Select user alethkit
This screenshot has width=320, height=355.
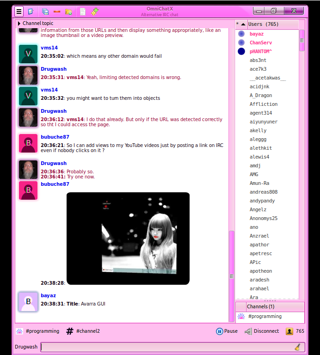tap(261, 148)
